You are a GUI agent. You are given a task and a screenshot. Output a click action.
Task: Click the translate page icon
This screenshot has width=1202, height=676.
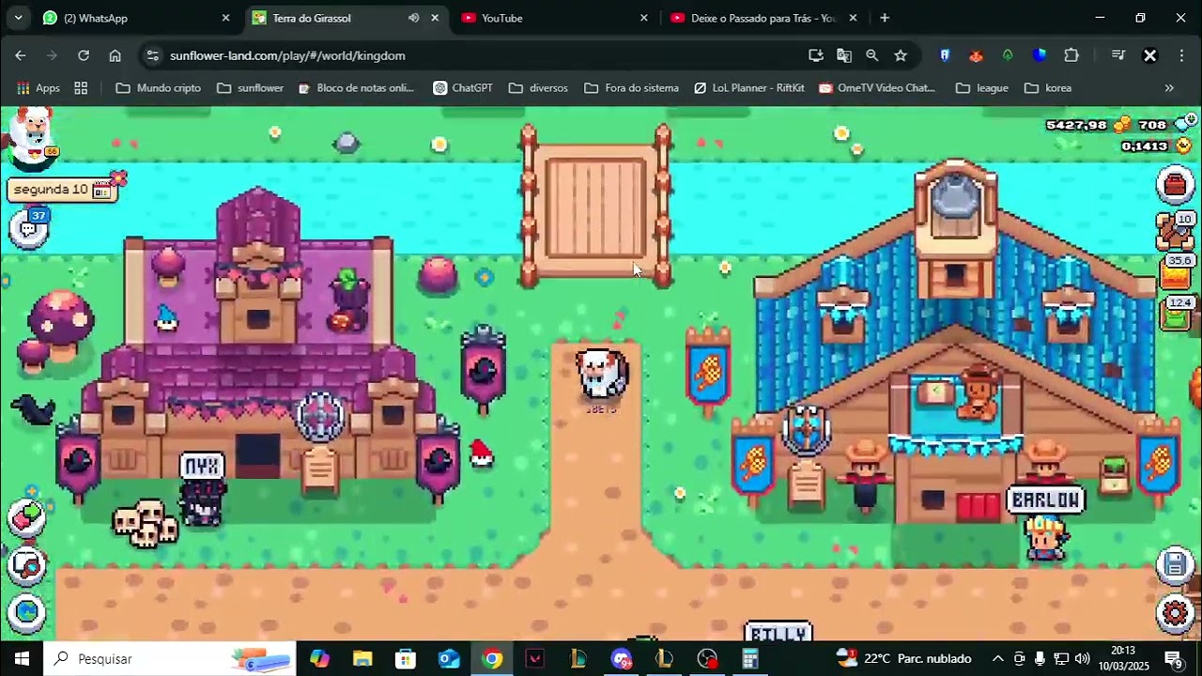click(x=843, y=55)
